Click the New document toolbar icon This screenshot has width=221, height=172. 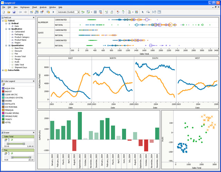[x=3, y=12]
